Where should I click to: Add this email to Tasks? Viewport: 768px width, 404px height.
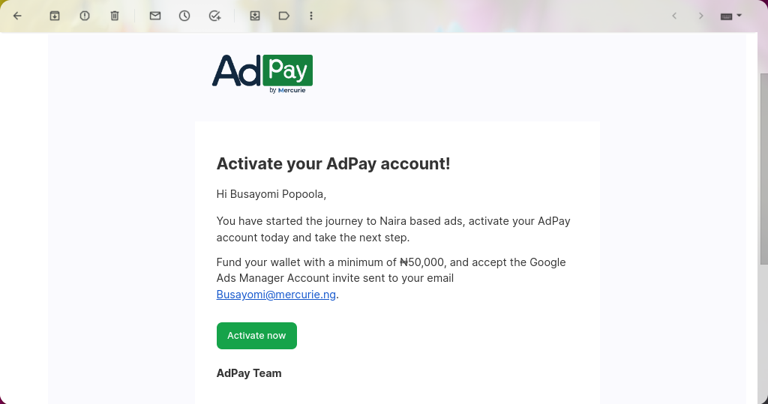click(214, 16)
